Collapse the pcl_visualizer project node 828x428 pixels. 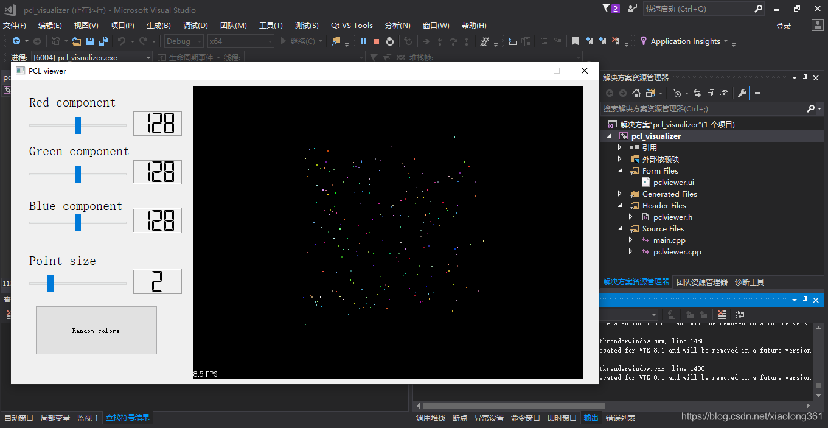[610, 136]
